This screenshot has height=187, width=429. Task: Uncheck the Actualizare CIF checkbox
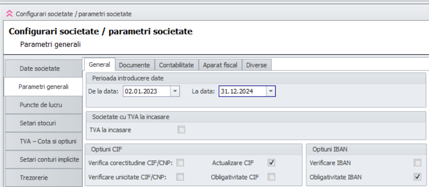pyautogui.click(x=272, y=162)
